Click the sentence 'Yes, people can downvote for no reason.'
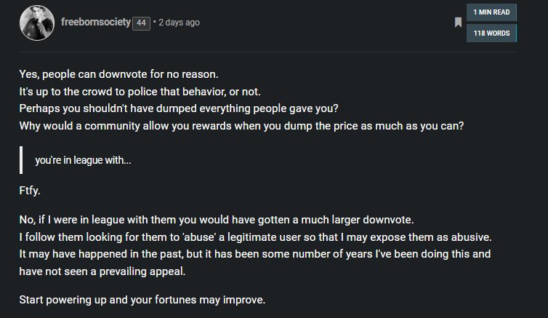Screen dimensions: 548x318 [118, 74]
